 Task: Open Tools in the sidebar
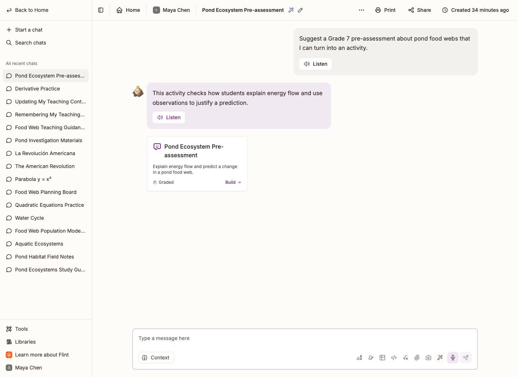[x=46, y=329]
